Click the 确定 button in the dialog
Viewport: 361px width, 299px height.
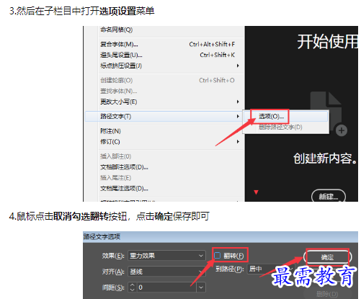pyautogui.click(x=328, y=257)
